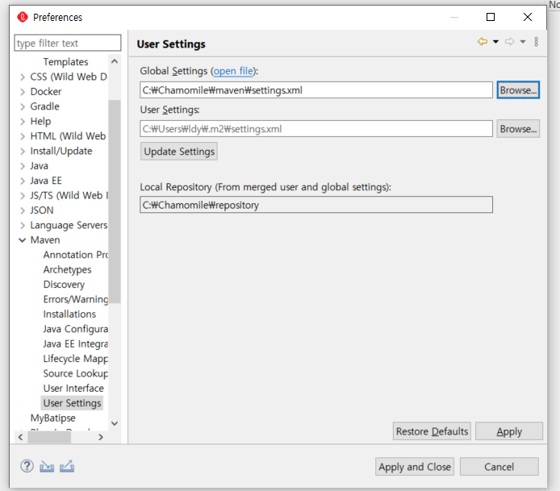Click the import preferences icon
The height and width of the screenshot is (491, 560).
(x=47, y=466)
